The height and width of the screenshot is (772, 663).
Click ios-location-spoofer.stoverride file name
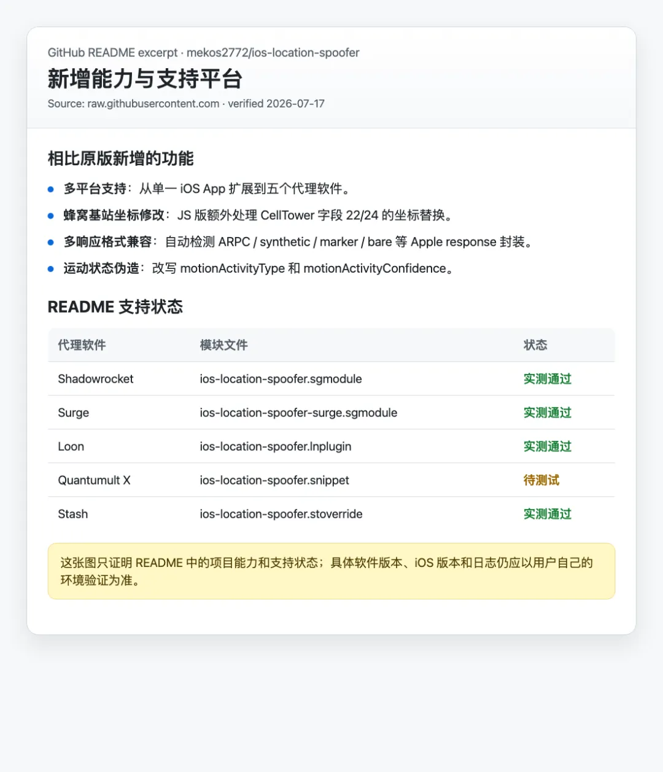[281, 514]
